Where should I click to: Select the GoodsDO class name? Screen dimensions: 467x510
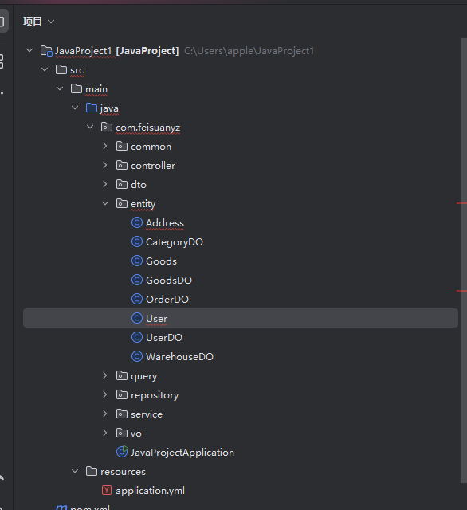pos(169,280)
